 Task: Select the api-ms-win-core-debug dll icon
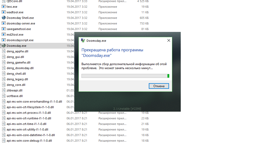[4, 141]
